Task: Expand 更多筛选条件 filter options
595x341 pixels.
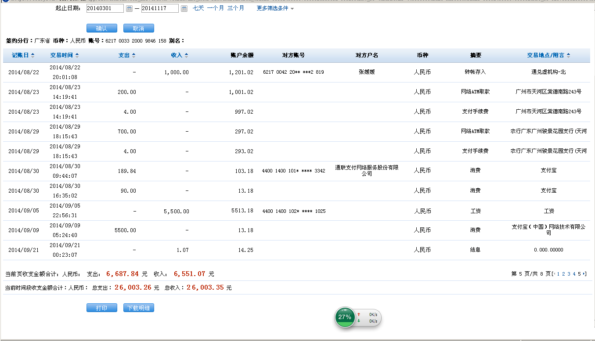Action: (275, 8)
